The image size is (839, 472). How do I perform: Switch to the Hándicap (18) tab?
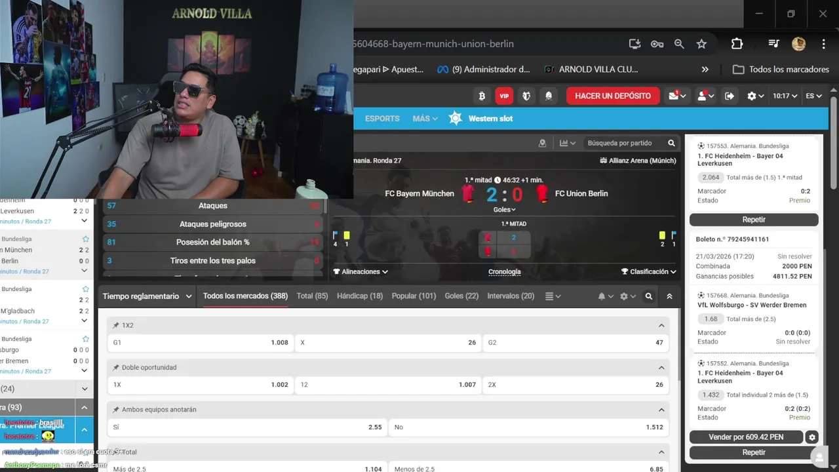pos(360,296)
